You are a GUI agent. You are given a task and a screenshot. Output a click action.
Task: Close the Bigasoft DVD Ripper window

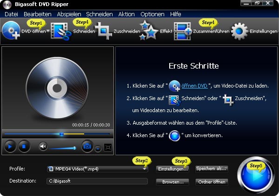[268, 3]
